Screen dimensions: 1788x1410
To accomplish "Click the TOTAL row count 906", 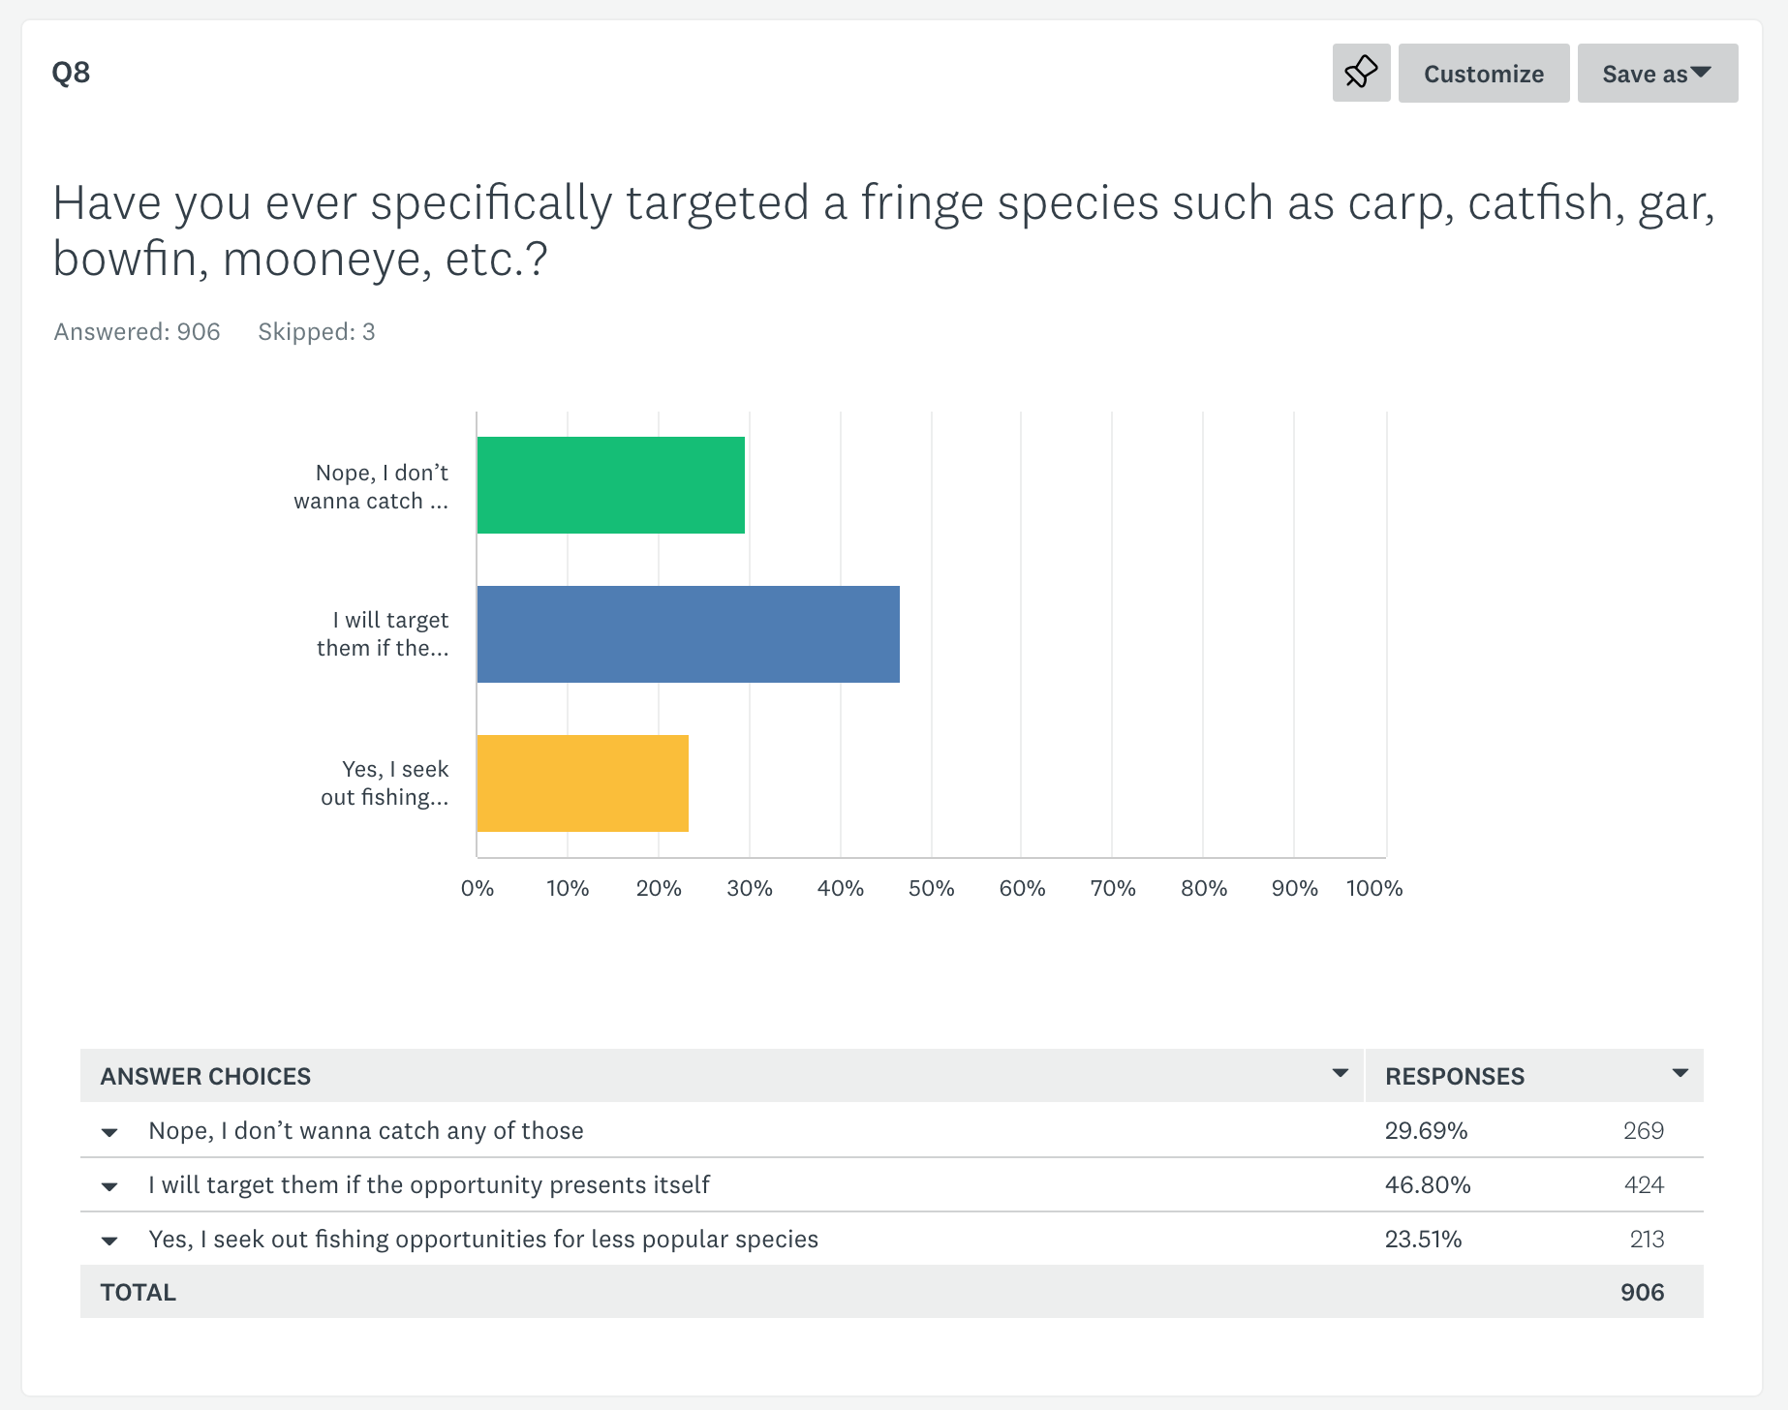I will (x=1642, y=1292).
